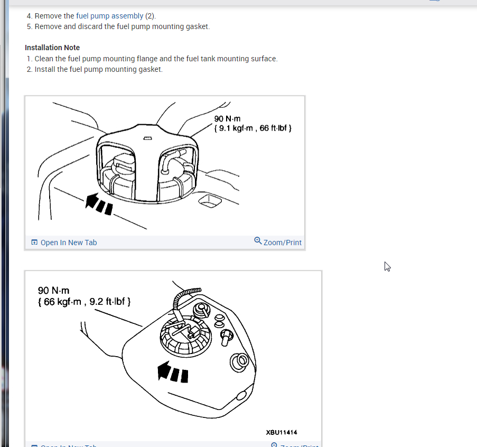Click the magnifier icon beside first Zoom/Print
Image resolution: width=477 pixels, height=447 pixels.
pyautogui.click(x=258, y=241)
